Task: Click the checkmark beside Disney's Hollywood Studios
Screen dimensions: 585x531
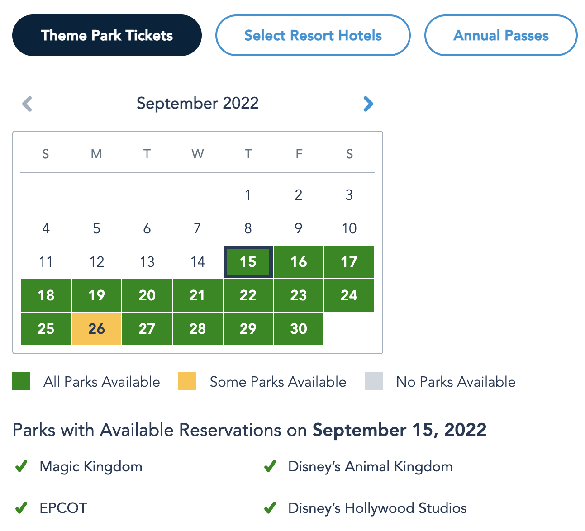Action: point(270,508)
